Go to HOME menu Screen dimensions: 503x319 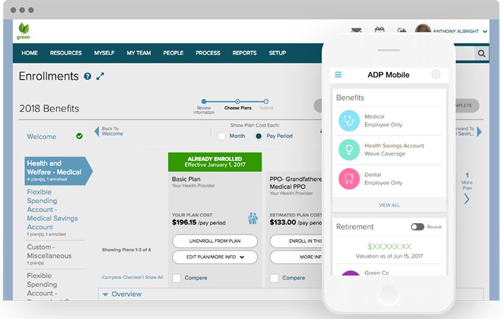(29, 53)
